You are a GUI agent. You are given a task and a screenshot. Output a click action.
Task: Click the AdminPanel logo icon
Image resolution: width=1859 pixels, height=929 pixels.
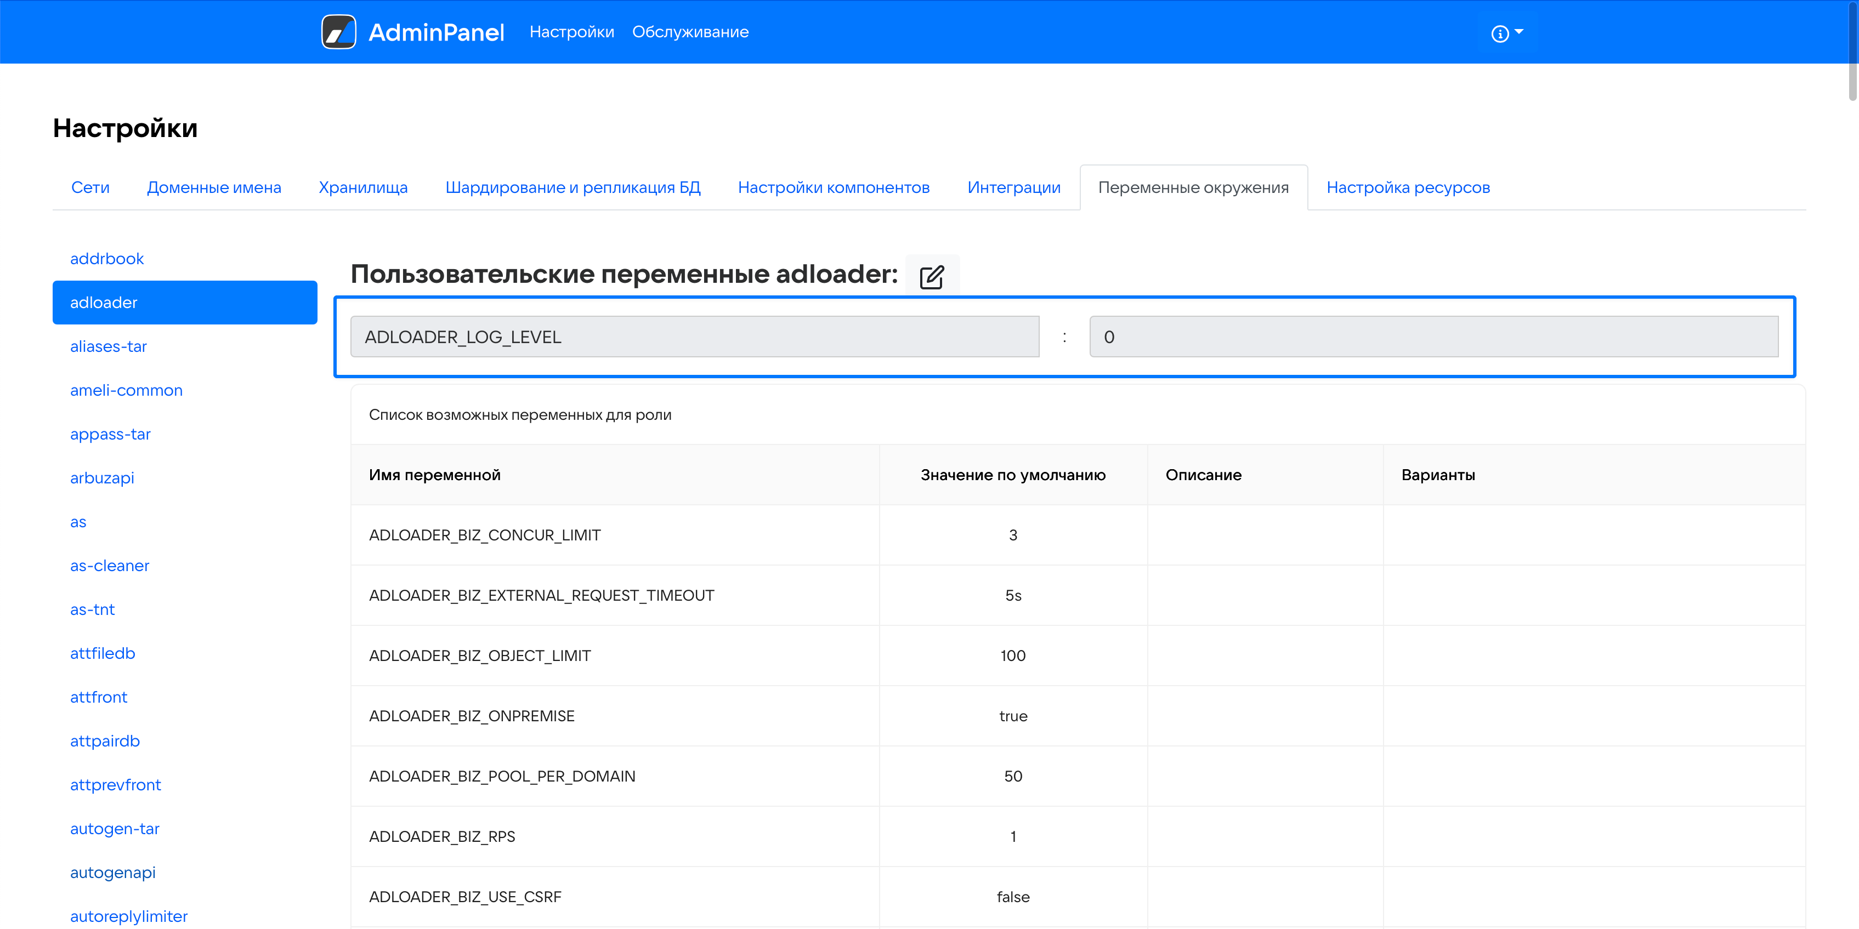coord(338,32)
